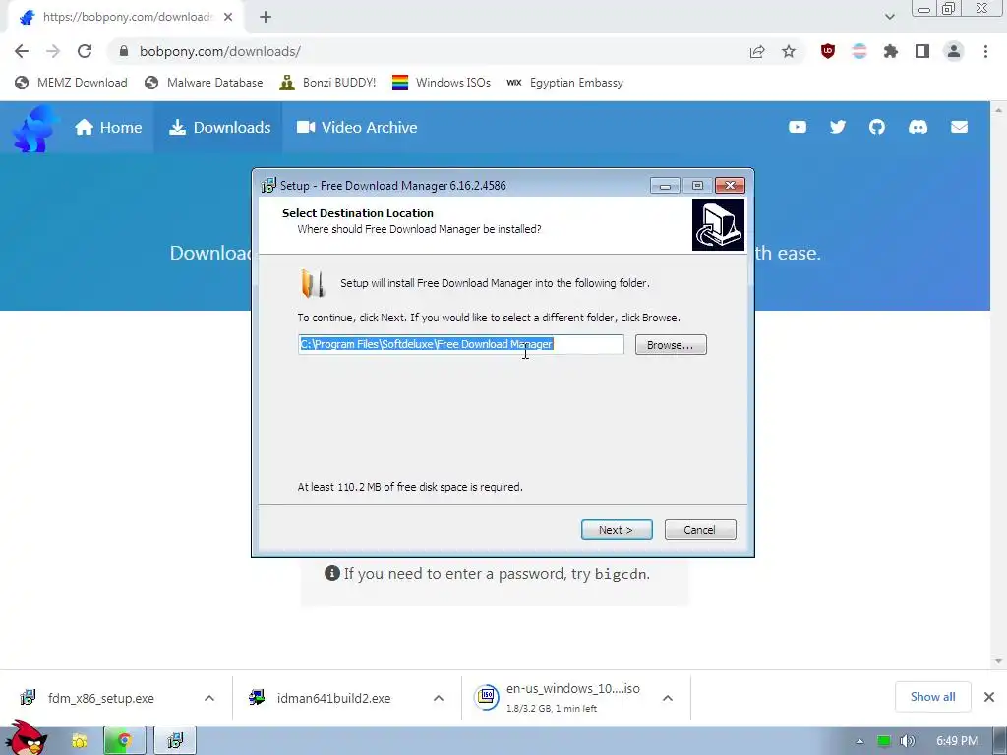1007x755 pixels.
Task: Click the Discord icon in site header
Action: (918, 127)
